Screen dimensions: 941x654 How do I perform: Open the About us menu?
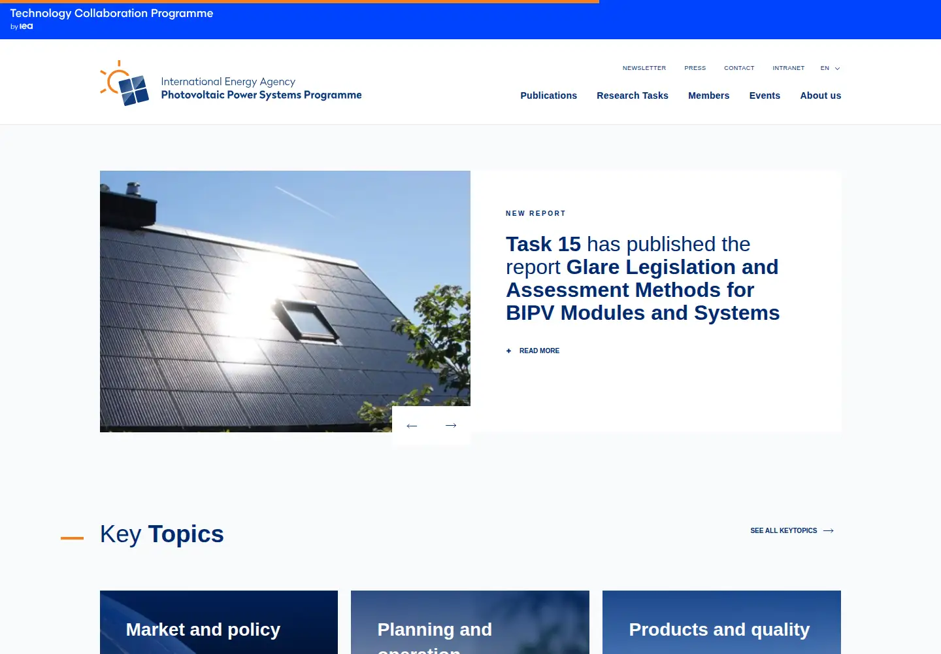[x=821, y=95]
